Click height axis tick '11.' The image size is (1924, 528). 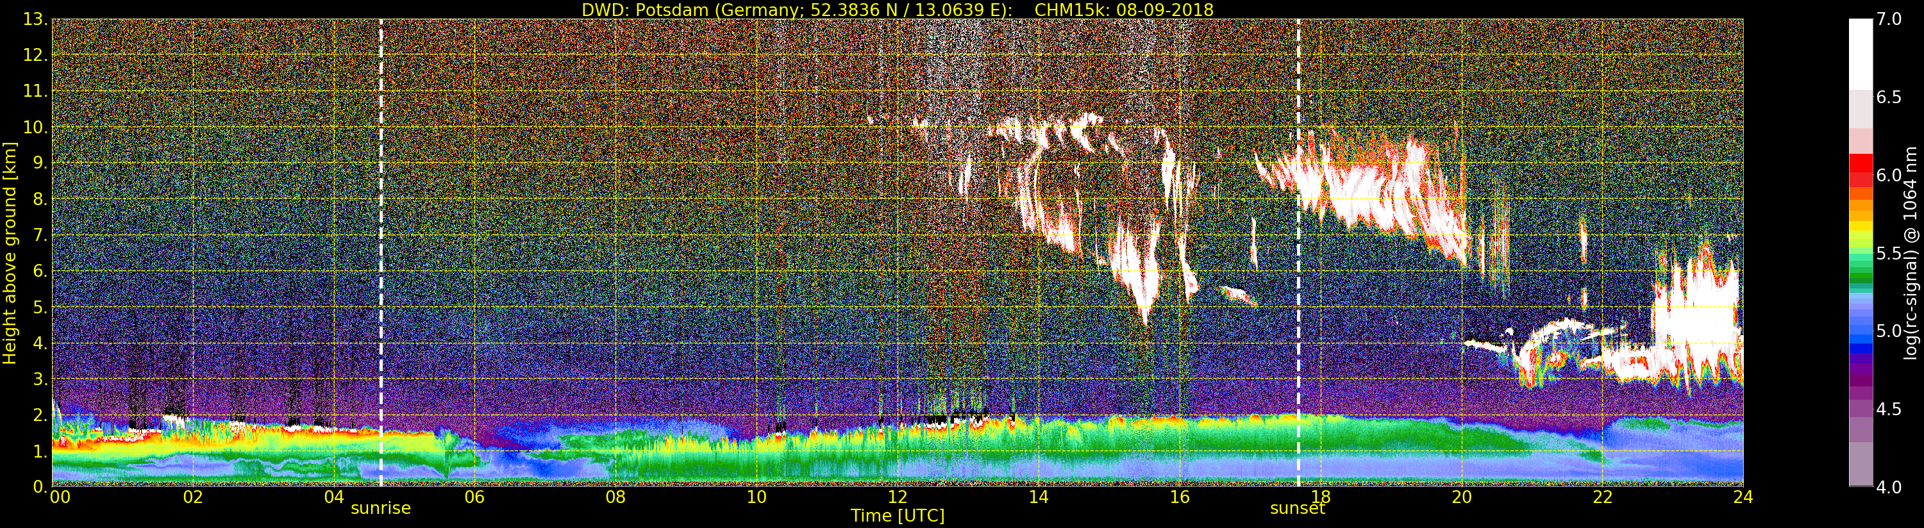click(x=35, y=91)
